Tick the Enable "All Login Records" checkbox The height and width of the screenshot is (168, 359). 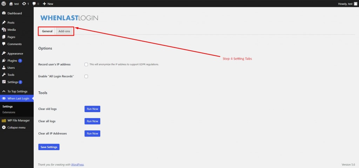click(x=86, y=76)
